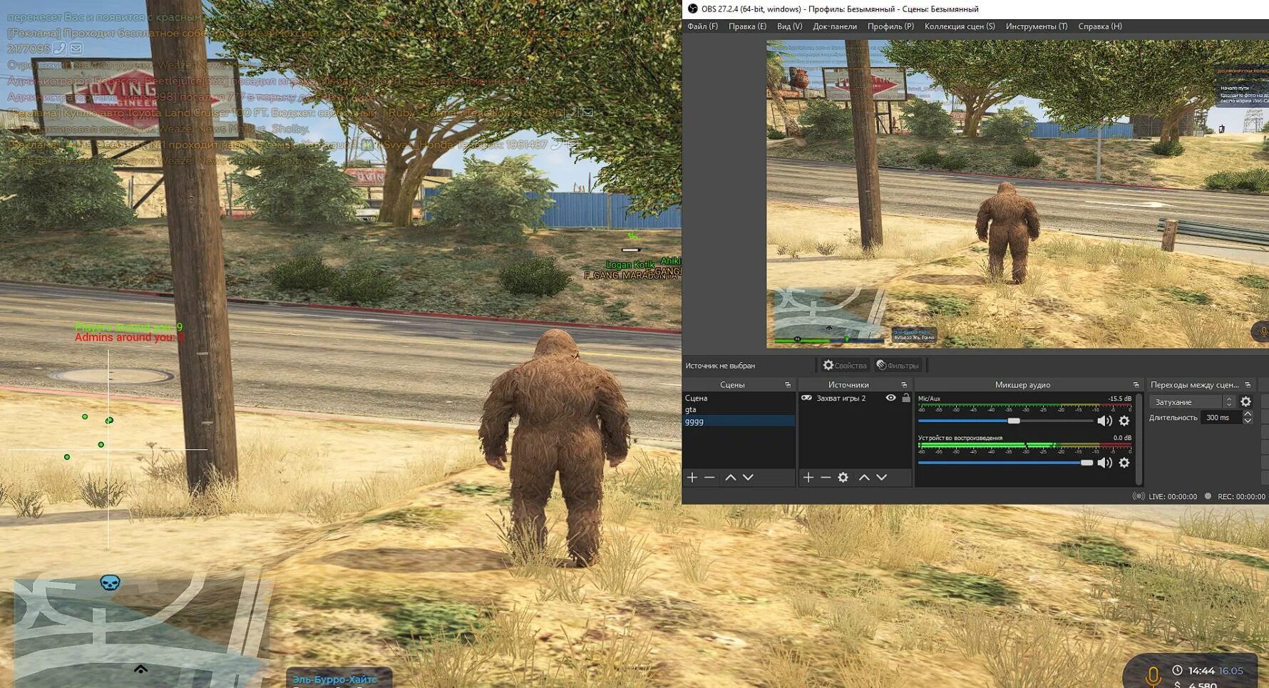Mute Устройство воспроизведения speaker icon
The height and width of the screenshot is (688, 1269).
pyautogui.click(x=1105, y=463)
